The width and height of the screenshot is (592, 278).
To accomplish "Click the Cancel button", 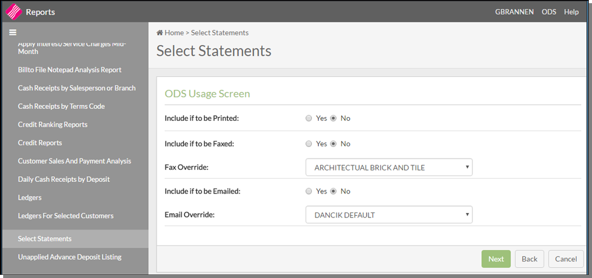I will click(x=565, y=259).
